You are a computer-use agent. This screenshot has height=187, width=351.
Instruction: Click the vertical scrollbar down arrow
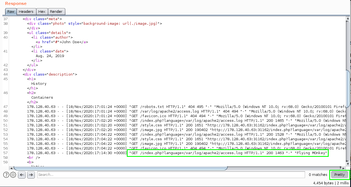347,164
